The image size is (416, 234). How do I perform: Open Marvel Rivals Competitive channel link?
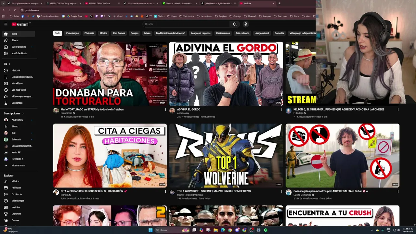coord(190,195)
